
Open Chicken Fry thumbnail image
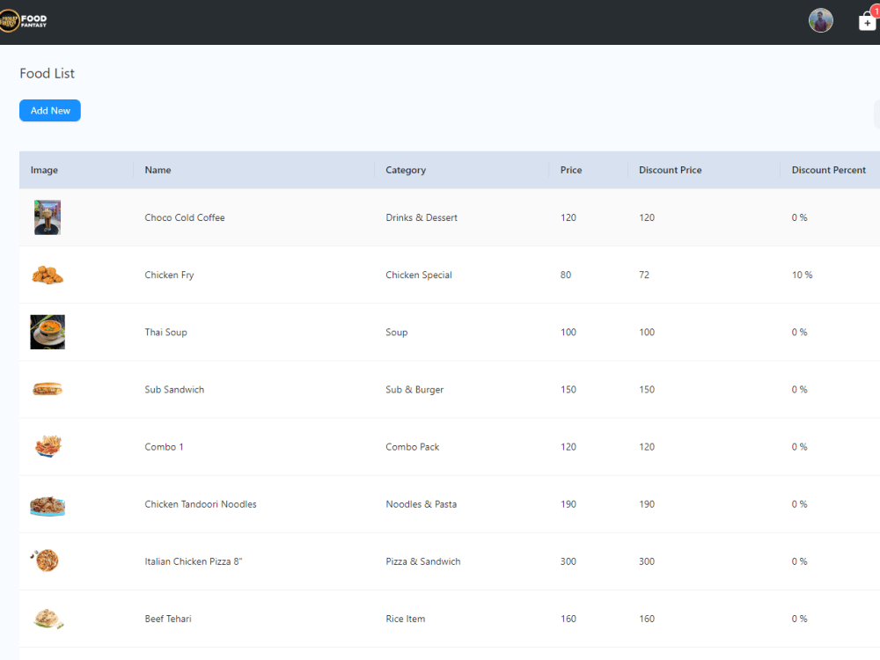[x=48, y=275]
